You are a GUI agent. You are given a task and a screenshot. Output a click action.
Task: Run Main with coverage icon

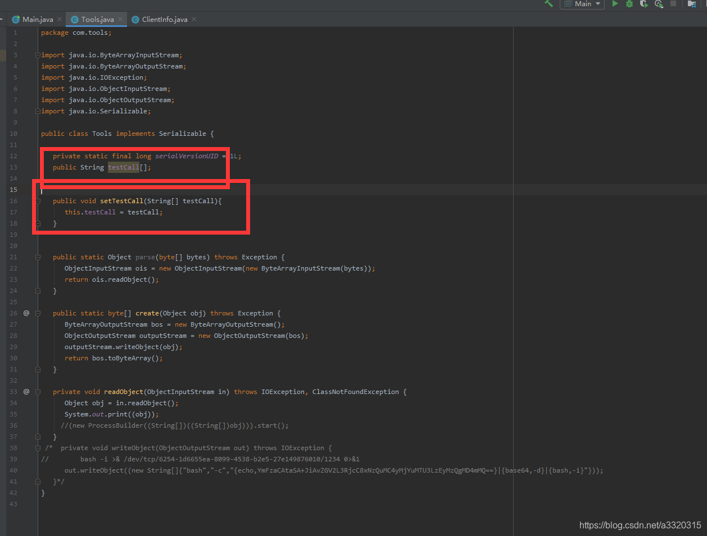click(x=644, y=3)
